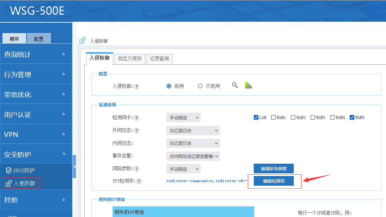
Task: Expand the 查询统计 sidebar menu
Action: (x=36, y=54)
